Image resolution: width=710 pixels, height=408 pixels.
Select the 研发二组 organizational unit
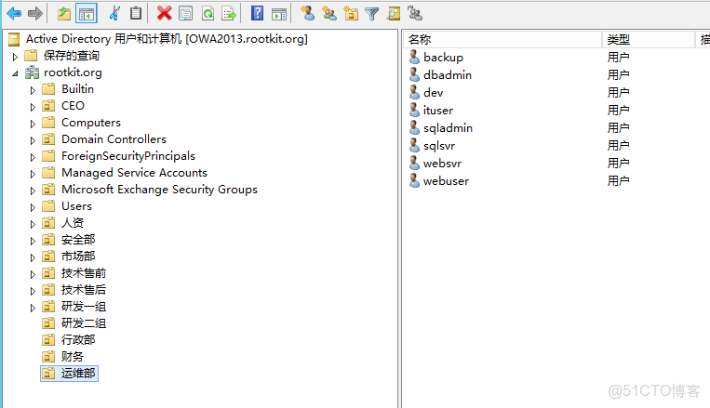pyautogui.click(x=84, y=323)
